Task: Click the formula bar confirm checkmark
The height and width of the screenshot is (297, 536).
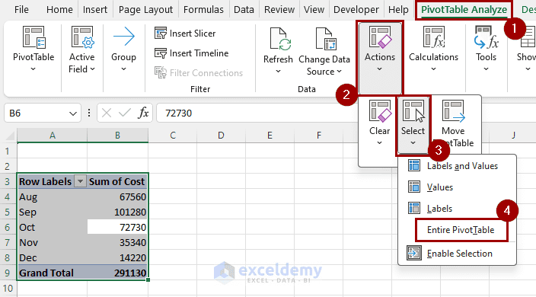Action: click(x=124, y=113)
